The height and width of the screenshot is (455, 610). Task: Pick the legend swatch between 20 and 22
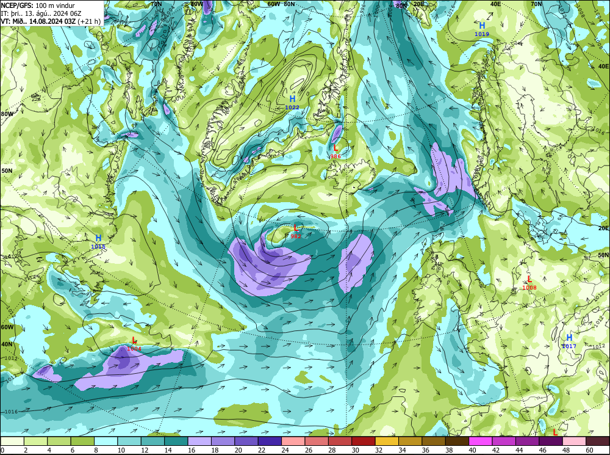coord(246,441)
